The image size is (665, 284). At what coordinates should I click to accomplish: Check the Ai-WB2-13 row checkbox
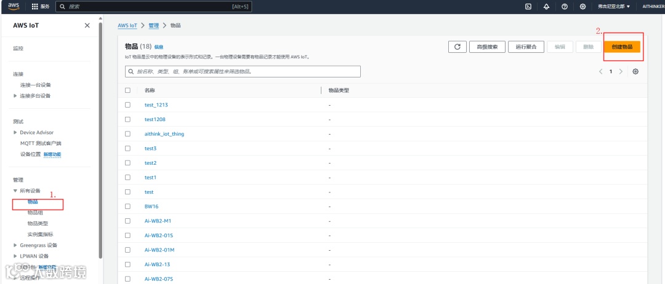pos(127,264)
